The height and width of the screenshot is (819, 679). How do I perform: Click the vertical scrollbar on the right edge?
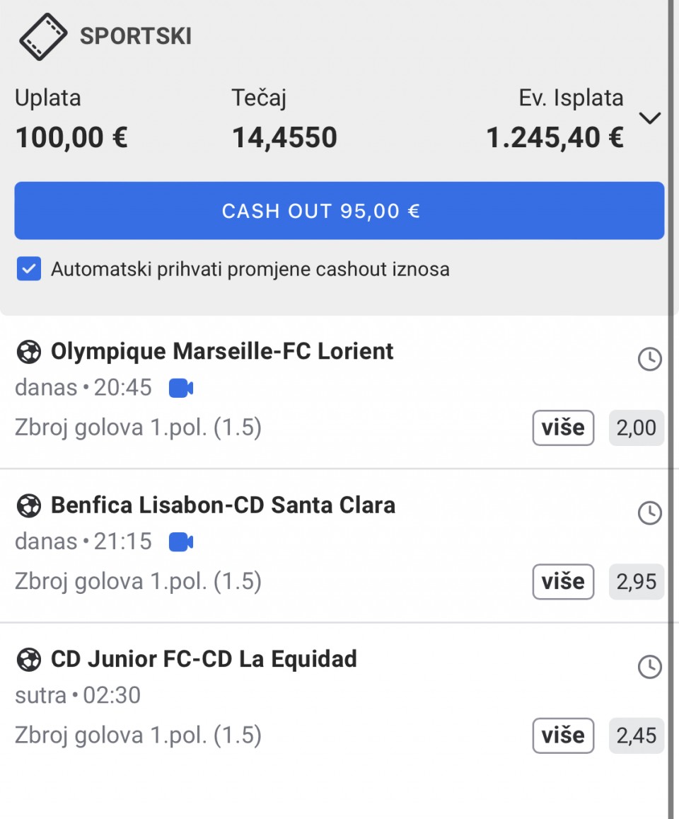671,409
